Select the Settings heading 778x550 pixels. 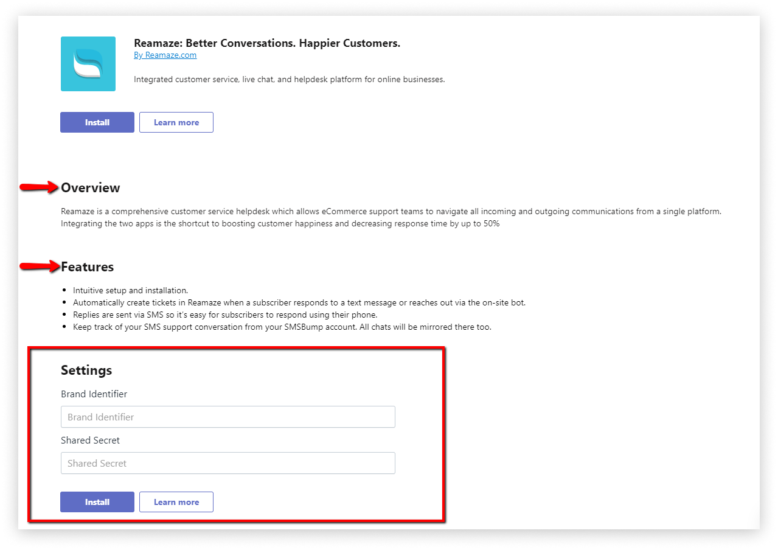click(x=86, y=370)
